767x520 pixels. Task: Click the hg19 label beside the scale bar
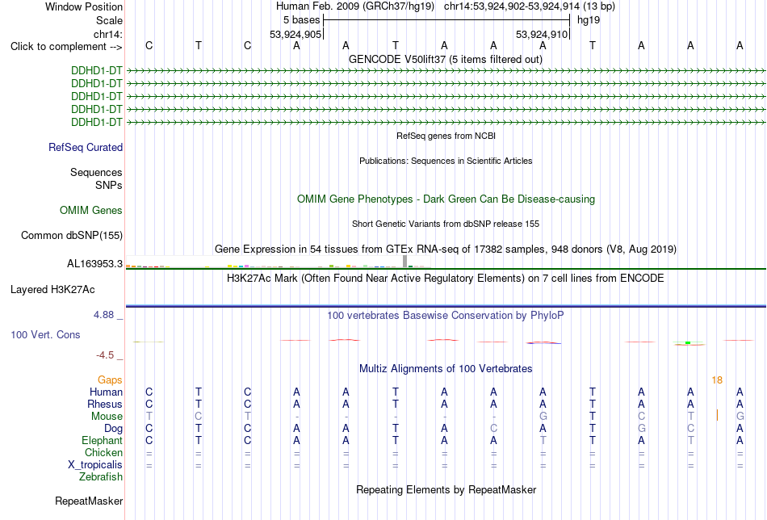[589, 20]
